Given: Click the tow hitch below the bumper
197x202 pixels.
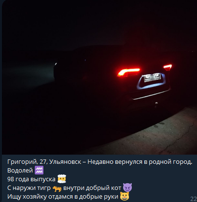Looking at the screenshot, I should [x=156, y=104].
